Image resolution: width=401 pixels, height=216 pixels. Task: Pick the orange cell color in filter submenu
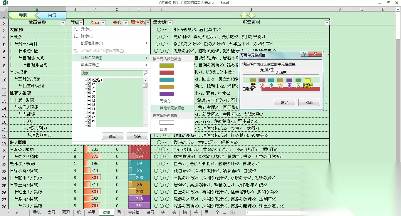click(167, 87)
